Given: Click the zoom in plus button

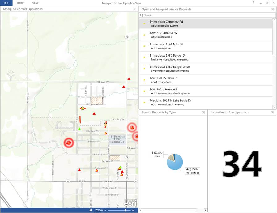Looking at the screenshot, I should [133, 210].
